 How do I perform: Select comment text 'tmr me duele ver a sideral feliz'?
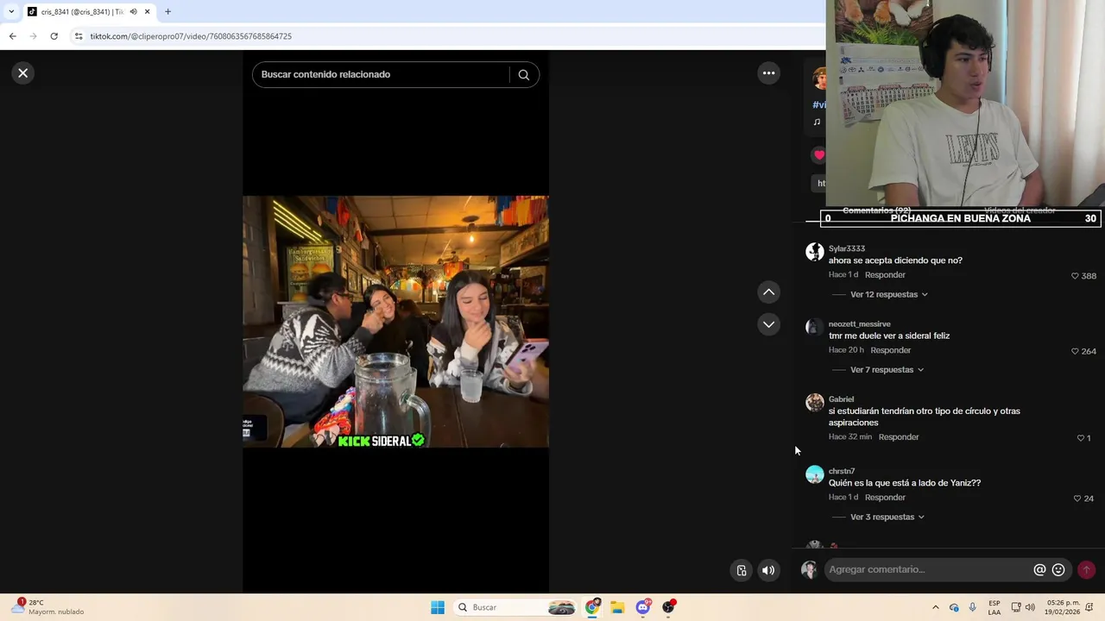click(889, 336)
